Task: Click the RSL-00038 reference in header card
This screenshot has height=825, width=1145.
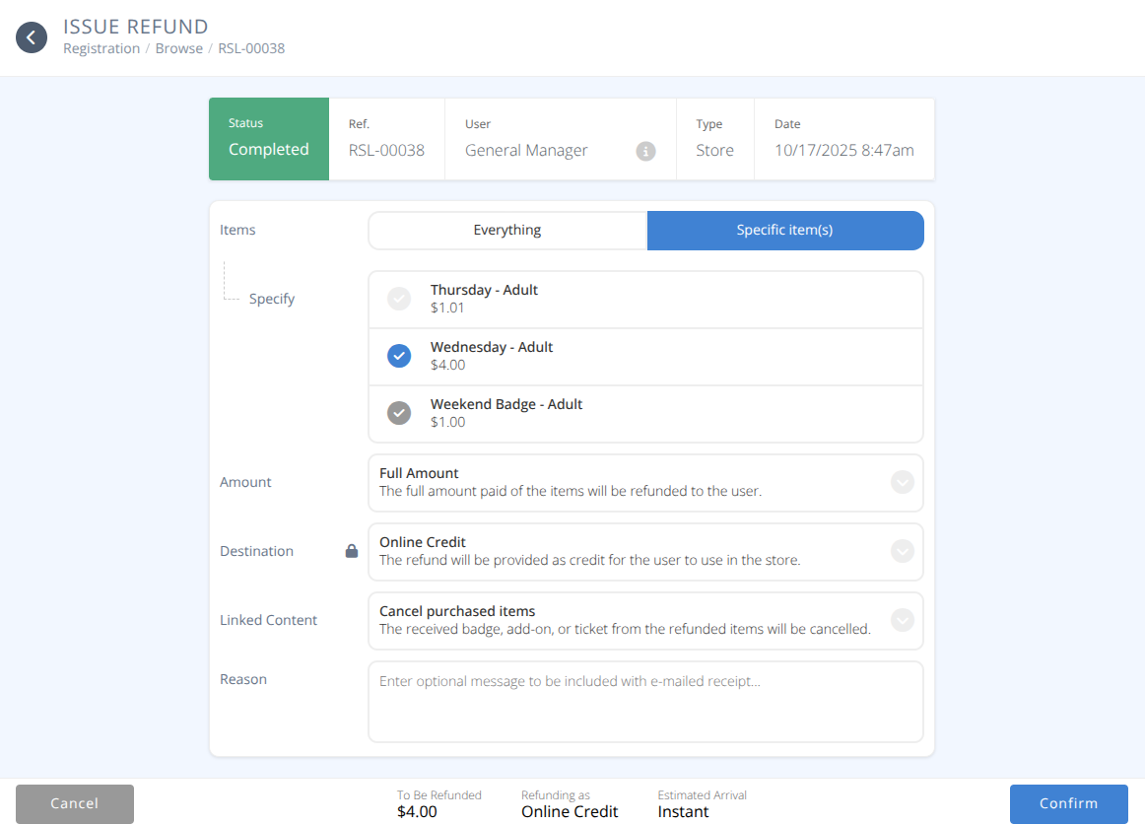Action: point(386,151)
